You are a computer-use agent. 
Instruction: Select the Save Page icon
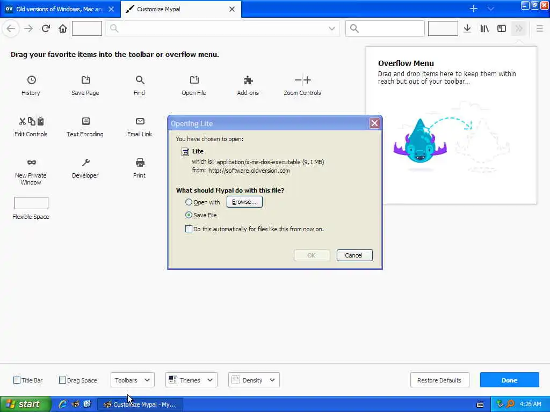[85, 80]
